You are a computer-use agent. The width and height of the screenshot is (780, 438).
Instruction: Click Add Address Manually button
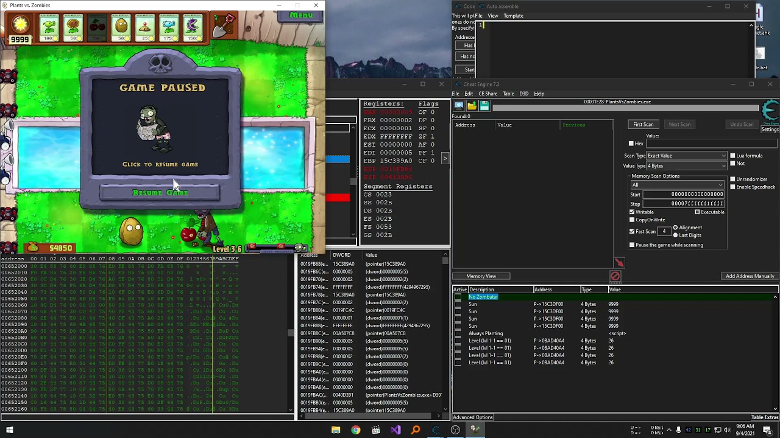point(750,276)
